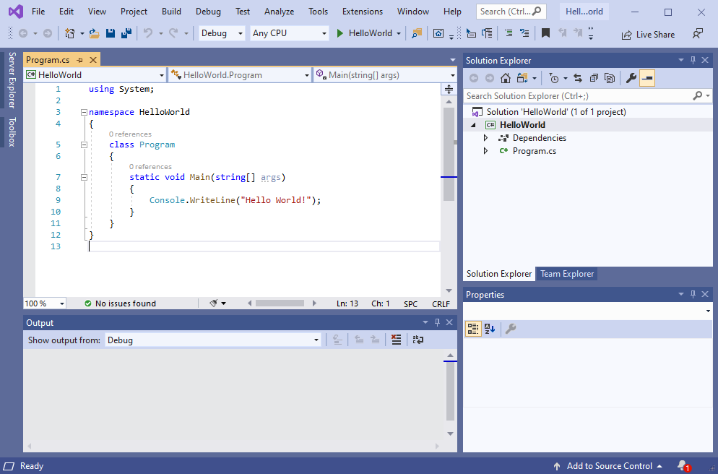
Task: Open the Pending Changes Filter clock icon
Action: point(554,78)
